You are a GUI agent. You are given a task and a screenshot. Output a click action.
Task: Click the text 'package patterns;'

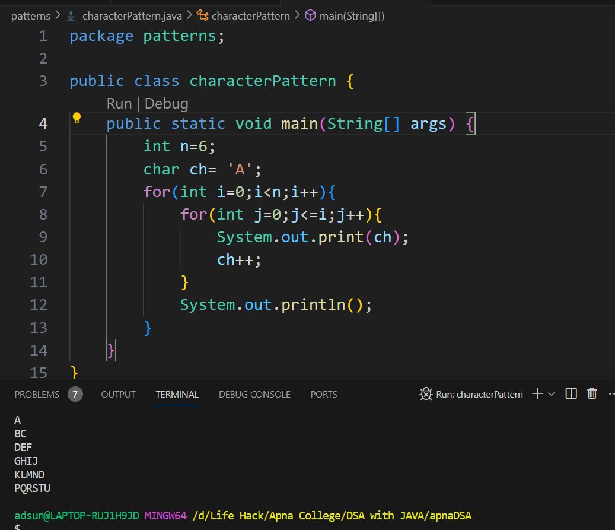pos(146,36)
